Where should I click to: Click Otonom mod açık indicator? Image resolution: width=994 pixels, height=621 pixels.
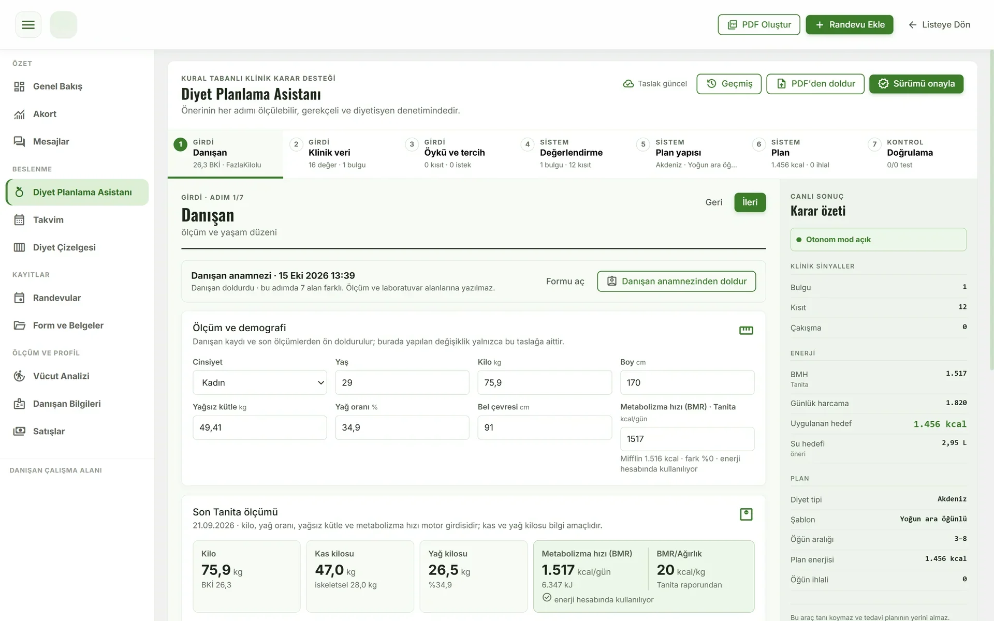click(x=878, y=240)
